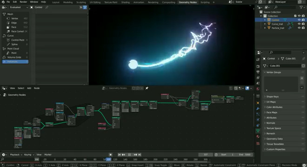307x167 pixels.
Task: Toggle auto keying record button
Action: (x=111, y=154)
